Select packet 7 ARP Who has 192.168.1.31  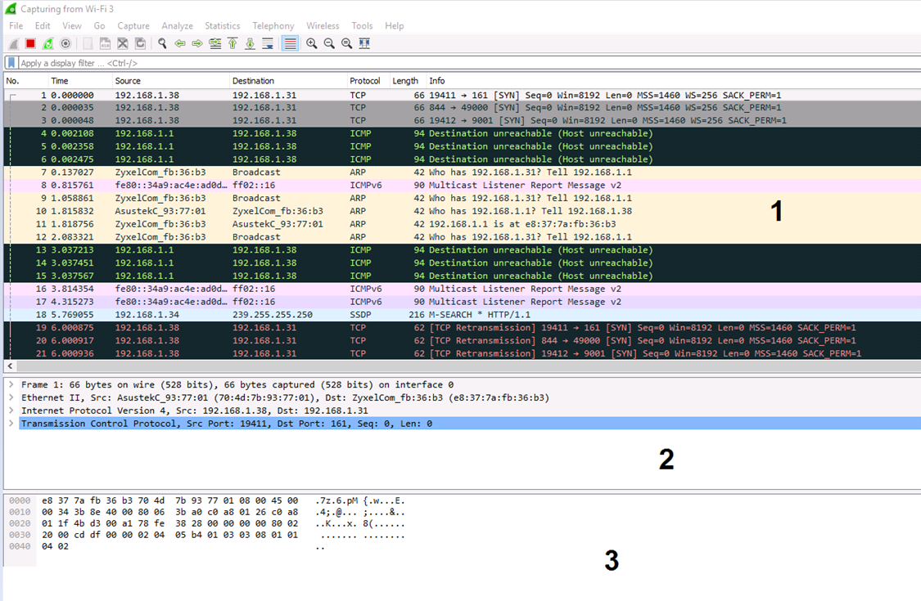coord(463,173)
